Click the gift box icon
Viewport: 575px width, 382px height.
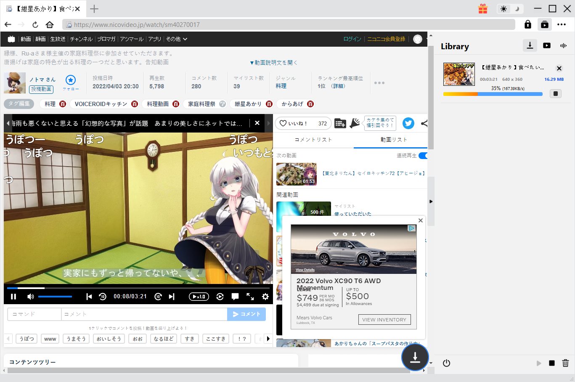click(x=483, y=9)
